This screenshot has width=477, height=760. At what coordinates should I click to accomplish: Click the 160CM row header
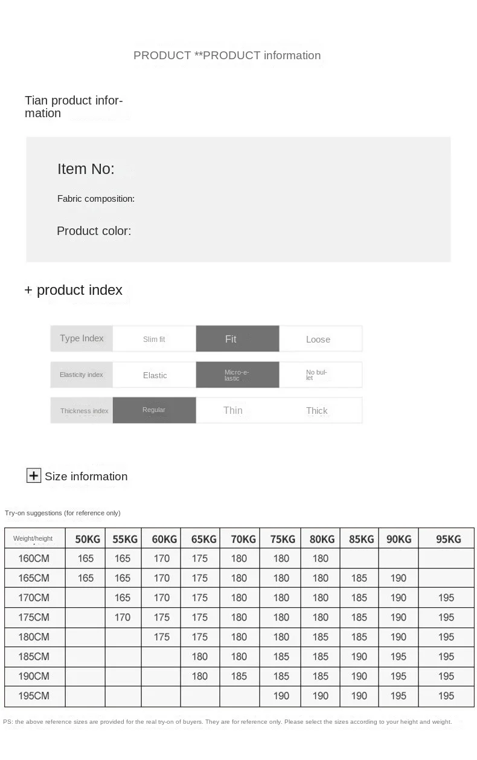tap(34, 558)
